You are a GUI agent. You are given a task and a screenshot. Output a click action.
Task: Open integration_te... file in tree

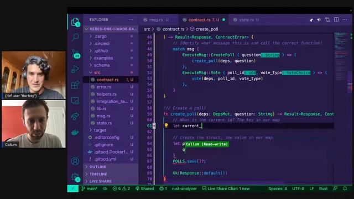pyautogui.click(x=111, y=101)
